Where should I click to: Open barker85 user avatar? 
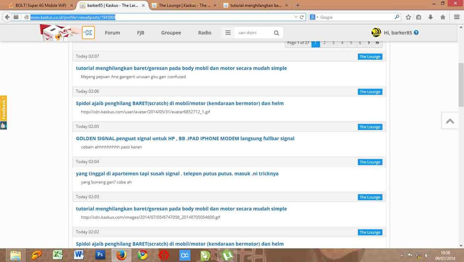pos(376,33)
